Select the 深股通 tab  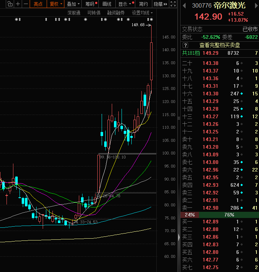(74, 13)
